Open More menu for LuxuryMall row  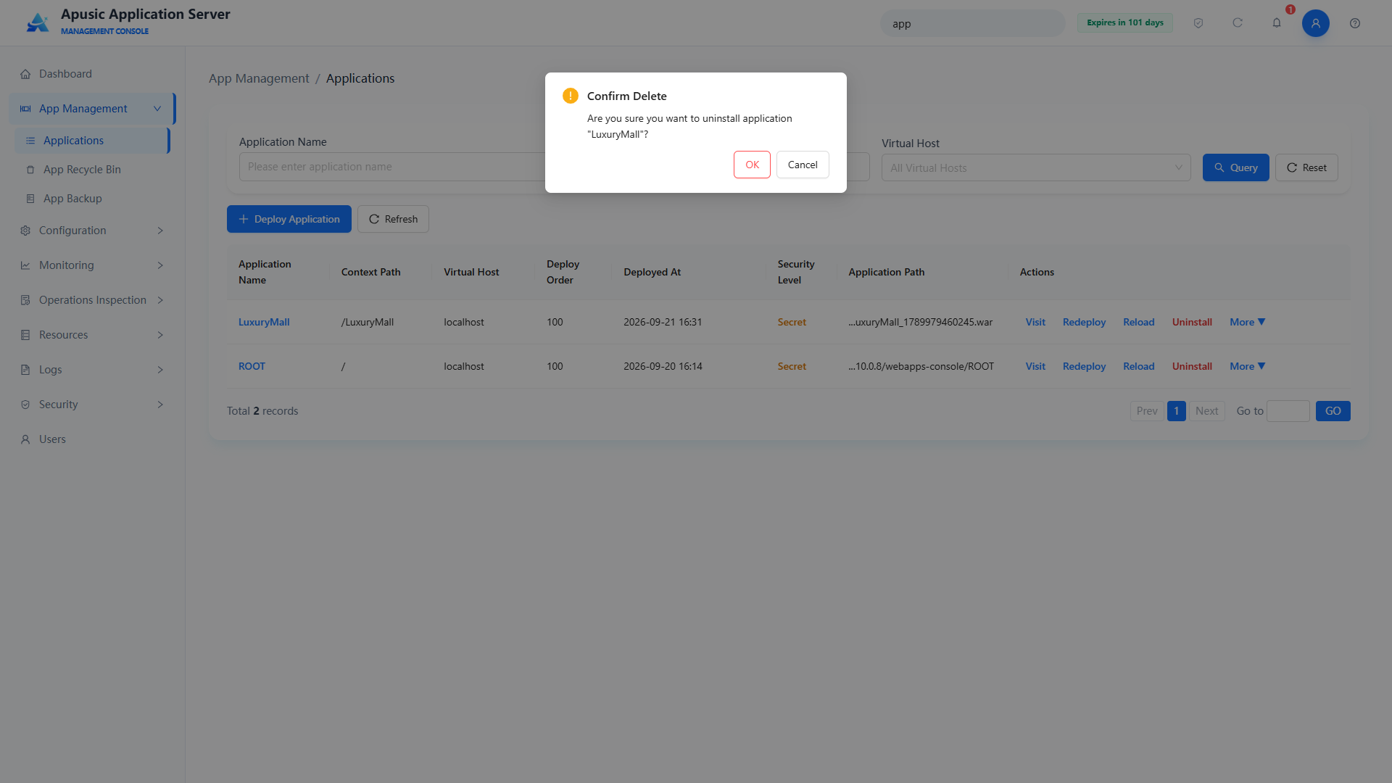1247,322
